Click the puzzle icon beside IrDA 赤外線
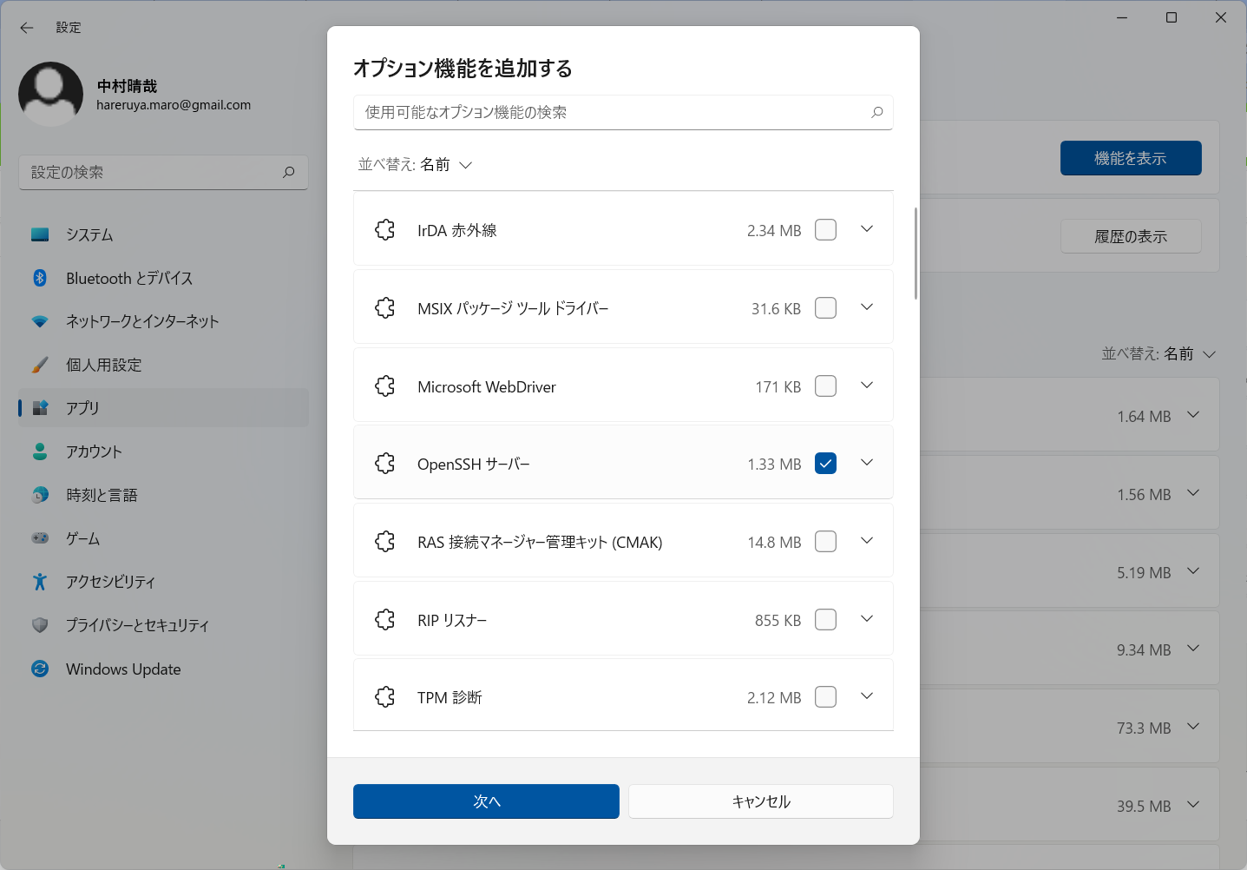The height and width of the screenshot is (870, 1247). click(x=384, y=230)
